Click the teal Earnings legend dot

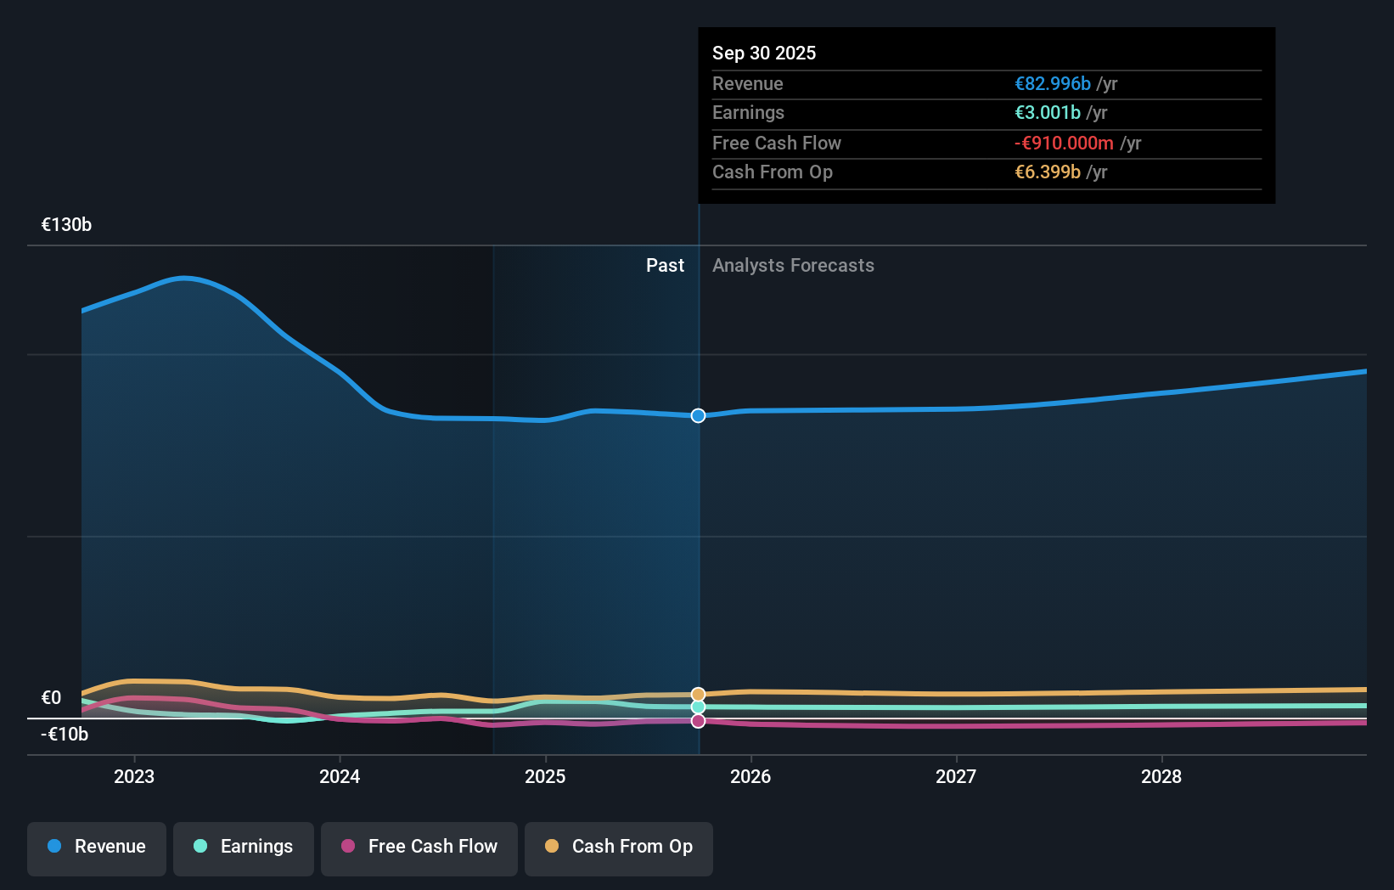pos(199,847)
